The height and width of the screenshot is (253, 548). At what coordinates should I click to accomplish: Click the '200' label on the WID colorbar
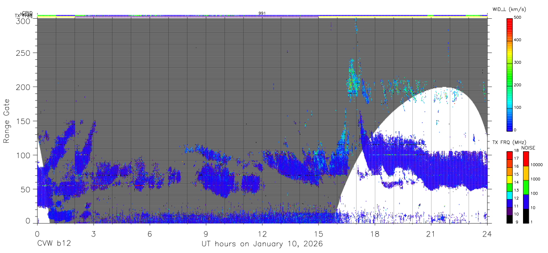pyautogui.click(x=518, y=85)
